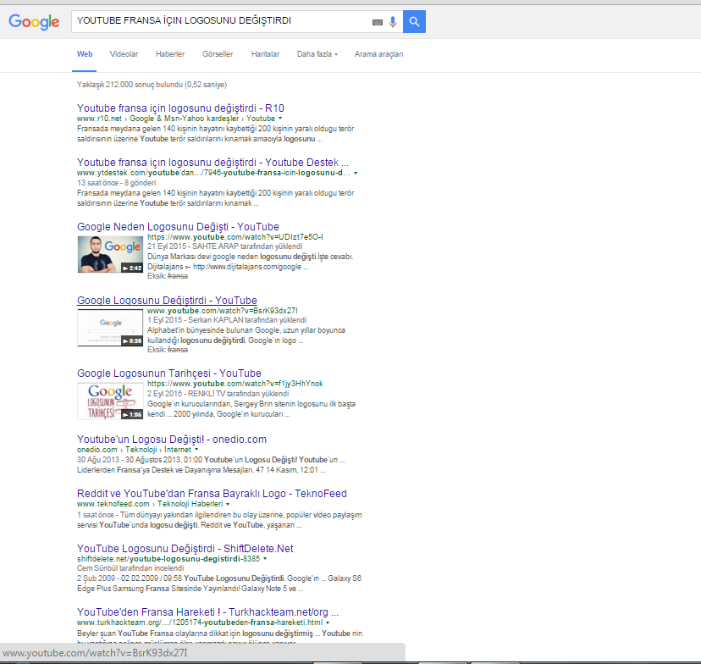The height and width of the screenshot is (664, 701).
Task: Click the youtube.com/watch?v=UDIzt7e5O-I URL text
Action: [235, 237]
